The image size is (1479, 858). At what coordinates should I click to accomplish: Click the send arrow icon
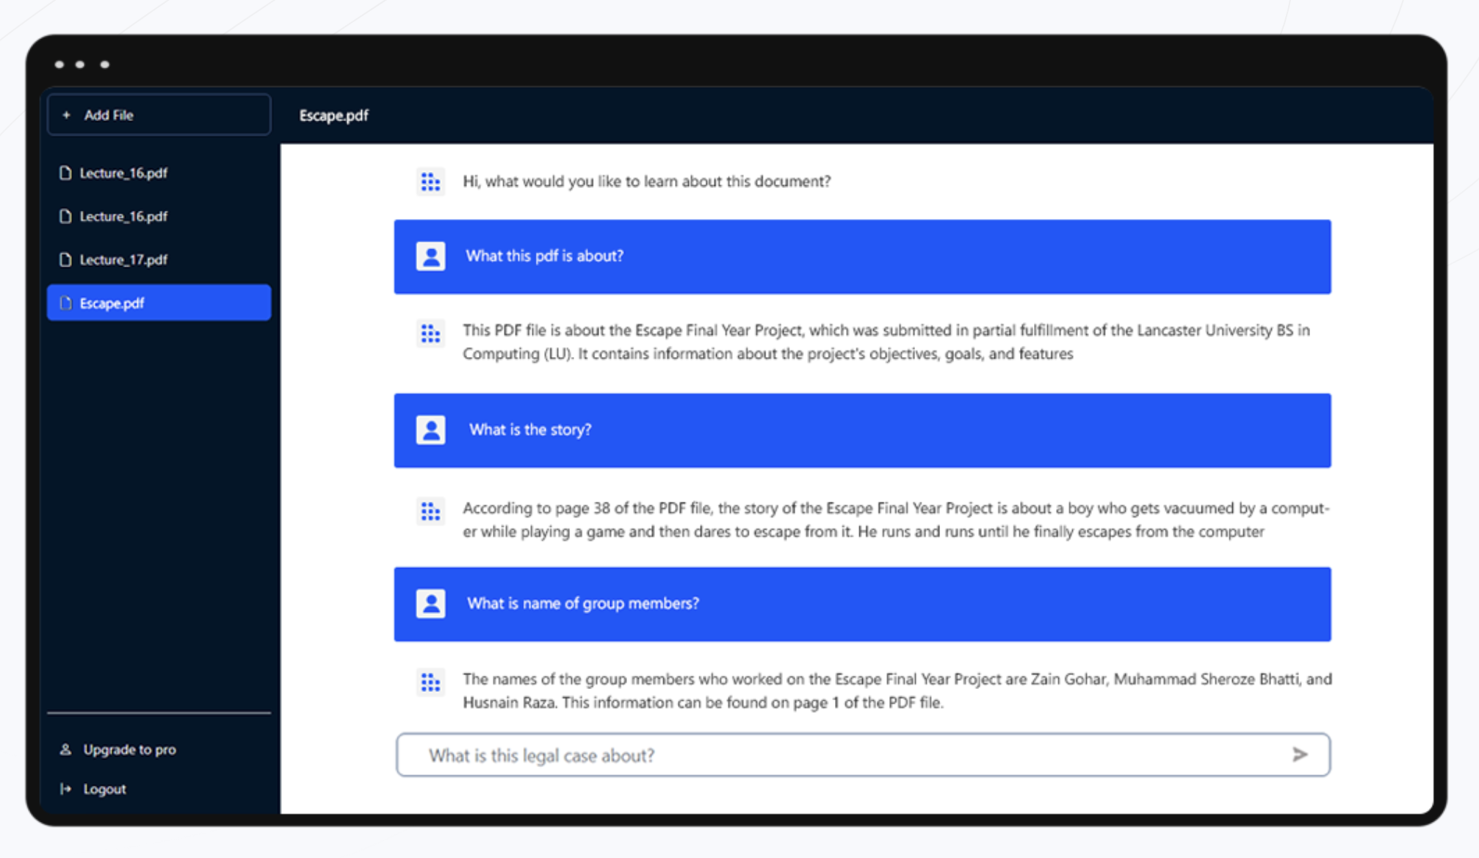coord(1299,754)
